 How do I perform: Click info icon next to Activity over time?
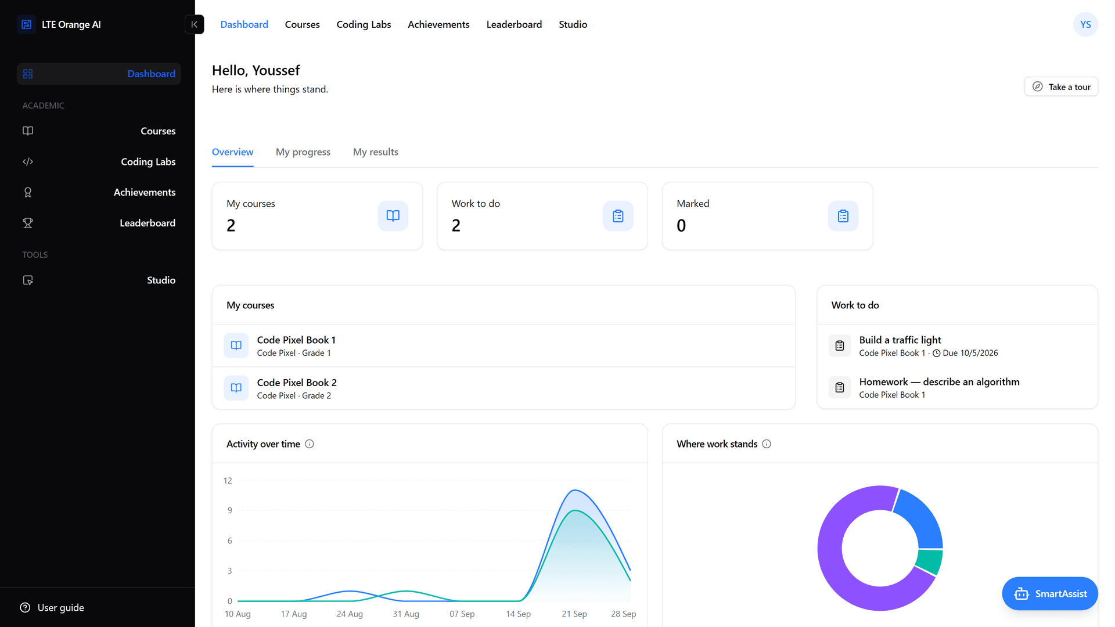[310, 444]
